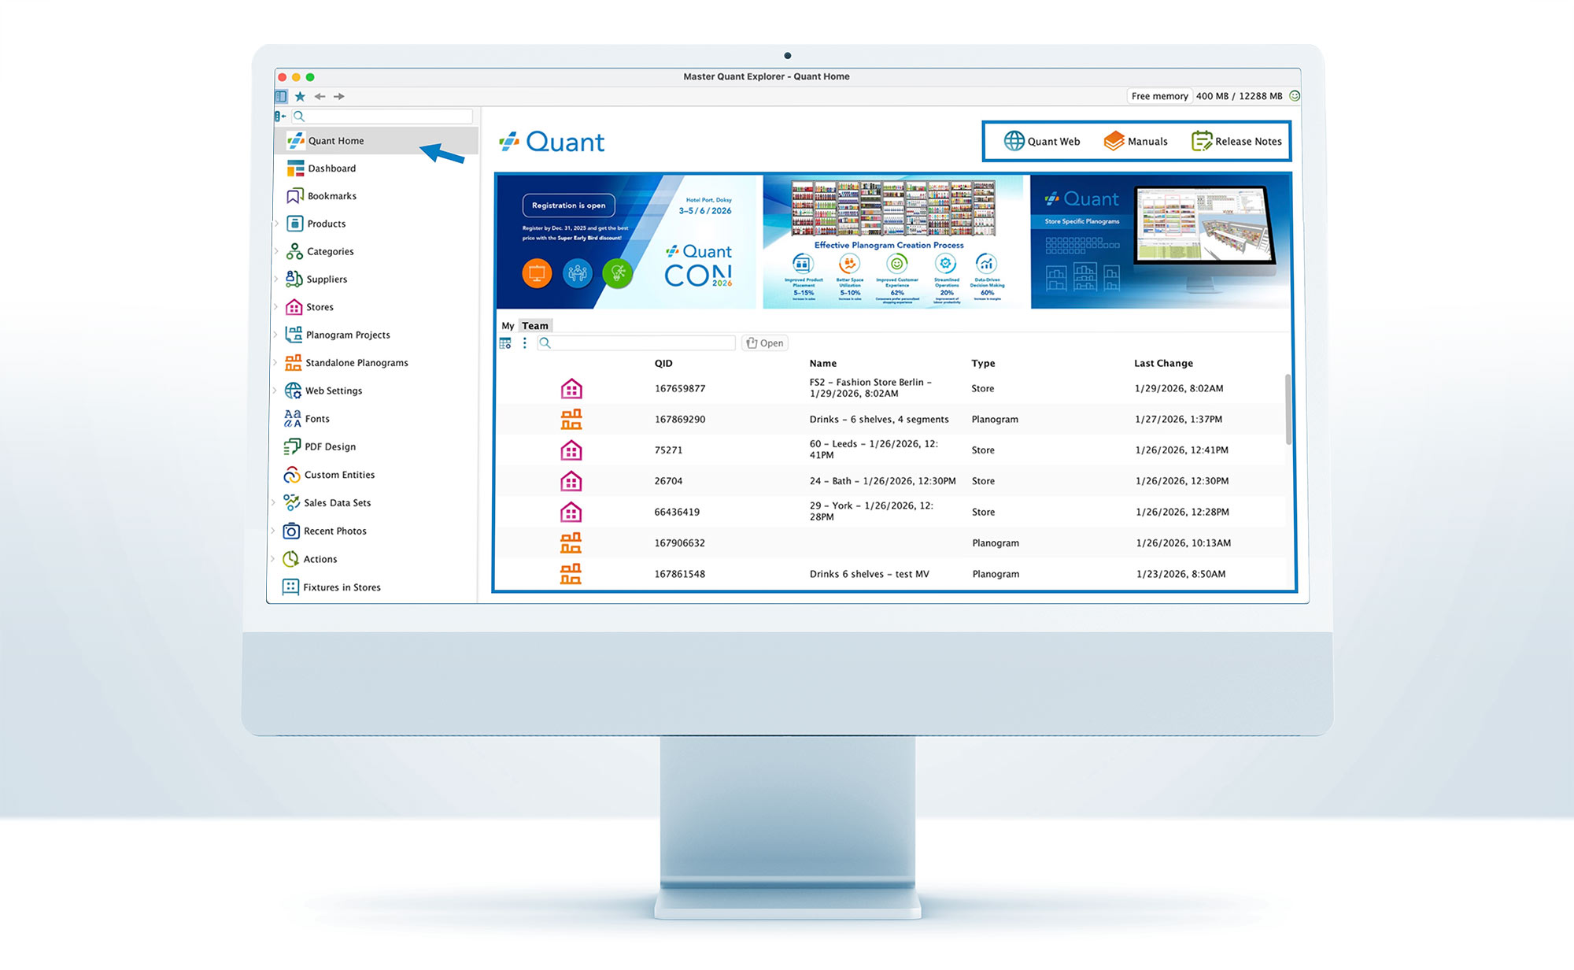Click the Suppliers icon in the sidebar
Screen dimensions: 1574x970
point(294,279)
